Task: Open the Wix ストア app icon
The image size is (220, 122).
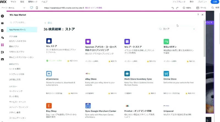Action: [x=49, y=41]
